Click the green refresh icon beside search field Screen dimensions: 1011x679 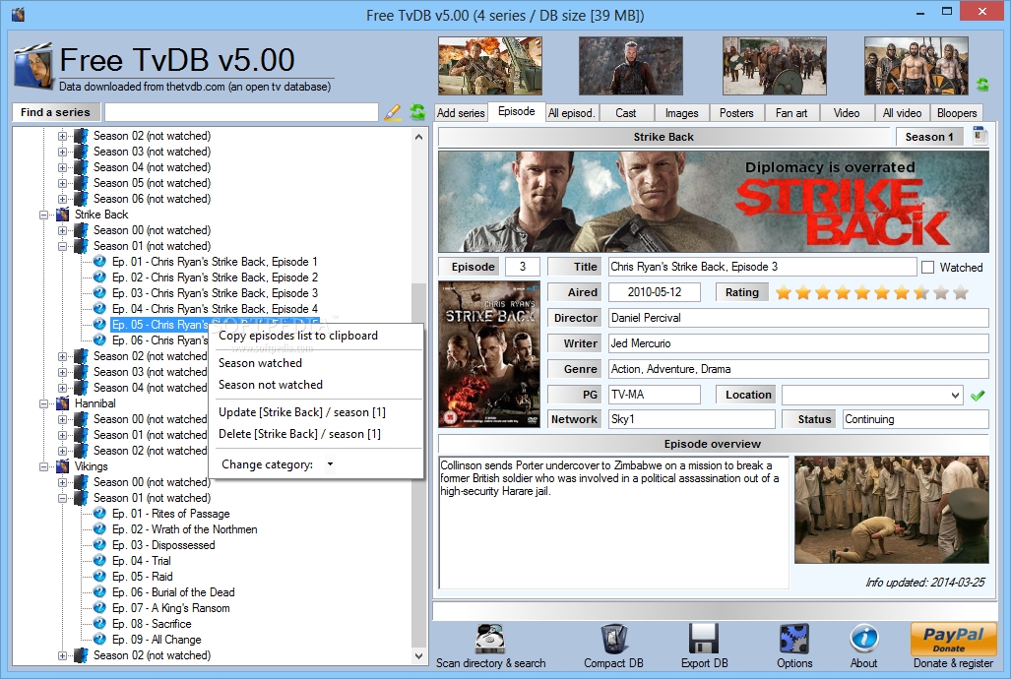[417, 112]
